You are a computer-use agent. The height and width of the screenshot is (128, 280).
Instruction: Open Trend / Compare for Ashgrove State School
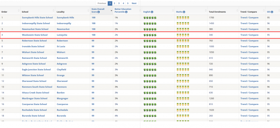[x=249, y=64]
